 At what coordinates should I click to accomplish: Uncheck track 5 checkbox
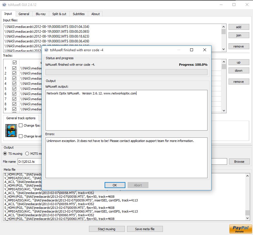tap(14, 89)
